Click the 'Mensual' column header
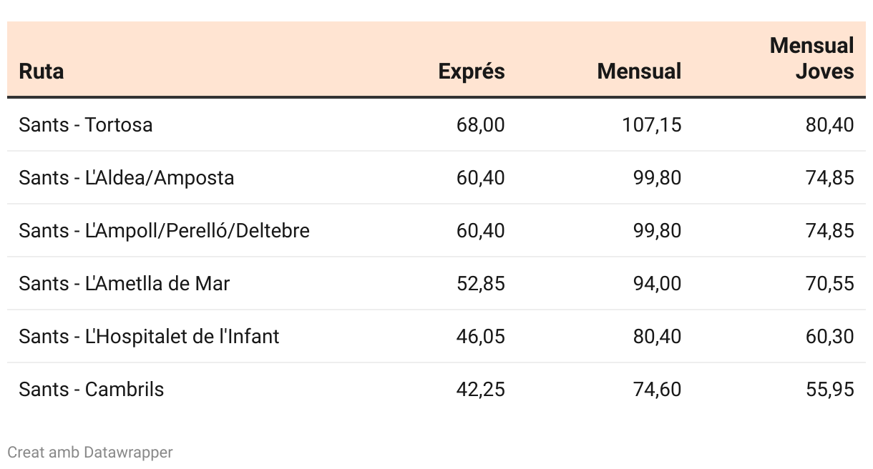 [639, 71]
